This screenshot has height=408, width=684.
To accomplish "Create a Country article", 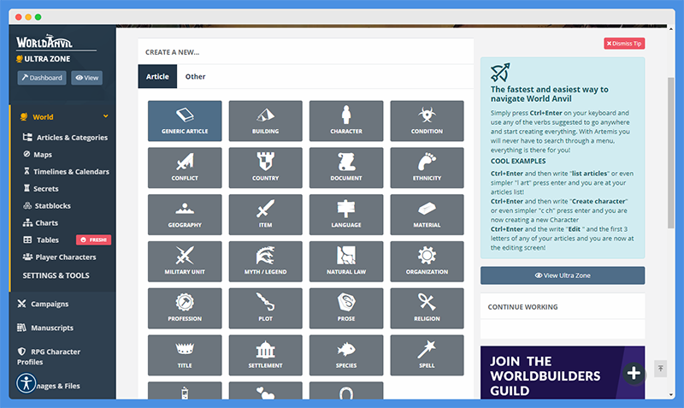I will click(265, 168).
